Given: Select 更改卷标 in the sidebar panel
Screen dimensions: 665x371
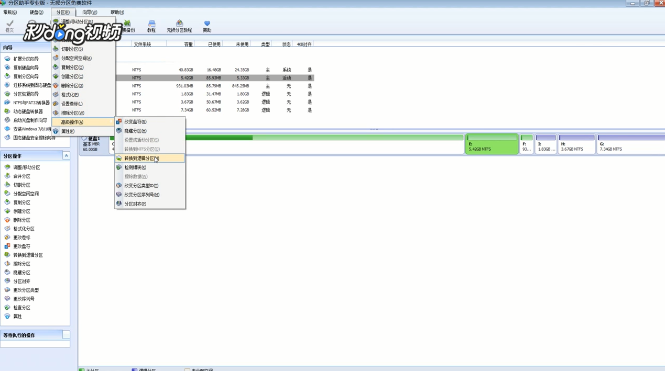Looking at the screenshot, I should (x=21, y=238).
